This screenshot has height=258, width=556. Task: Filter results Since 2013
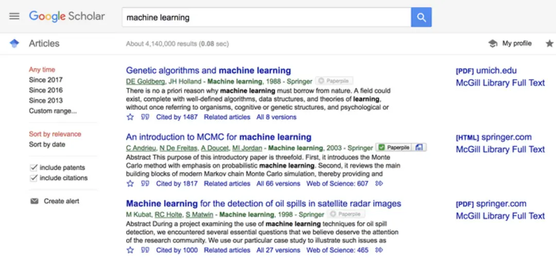tap(46, 100)
